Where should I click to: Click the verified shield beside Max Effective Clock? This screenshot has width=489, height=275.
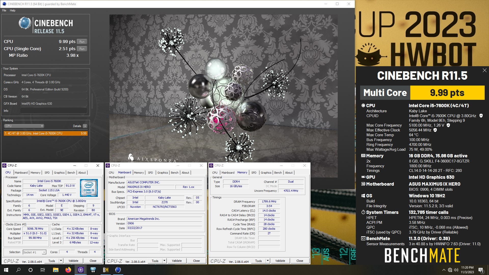click(435, 130)
